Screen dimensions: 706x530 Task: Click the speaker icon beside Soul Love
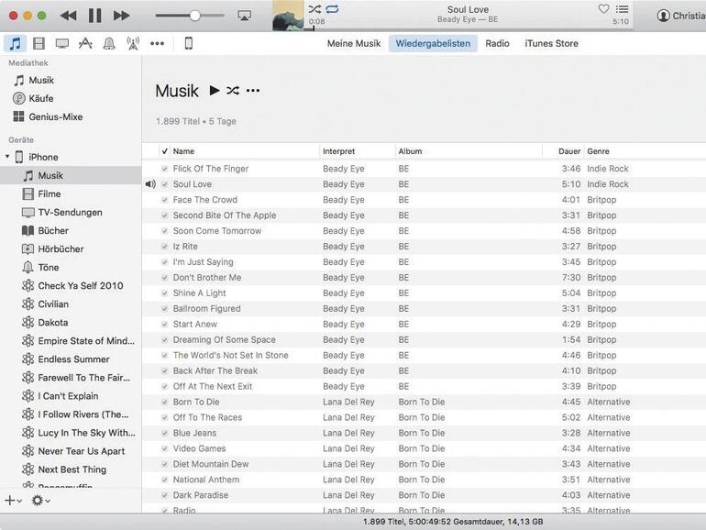pos(151,184)
